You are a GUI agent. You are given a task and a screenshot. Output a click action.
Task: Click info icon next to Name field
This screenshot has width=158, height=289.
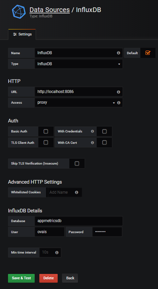click(119, 53)
